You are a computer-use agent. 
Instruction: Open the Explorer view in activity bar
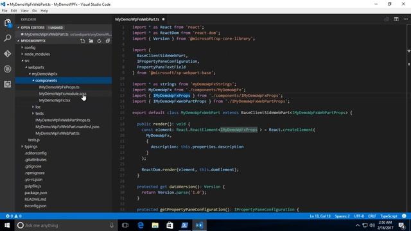(8, 23)
